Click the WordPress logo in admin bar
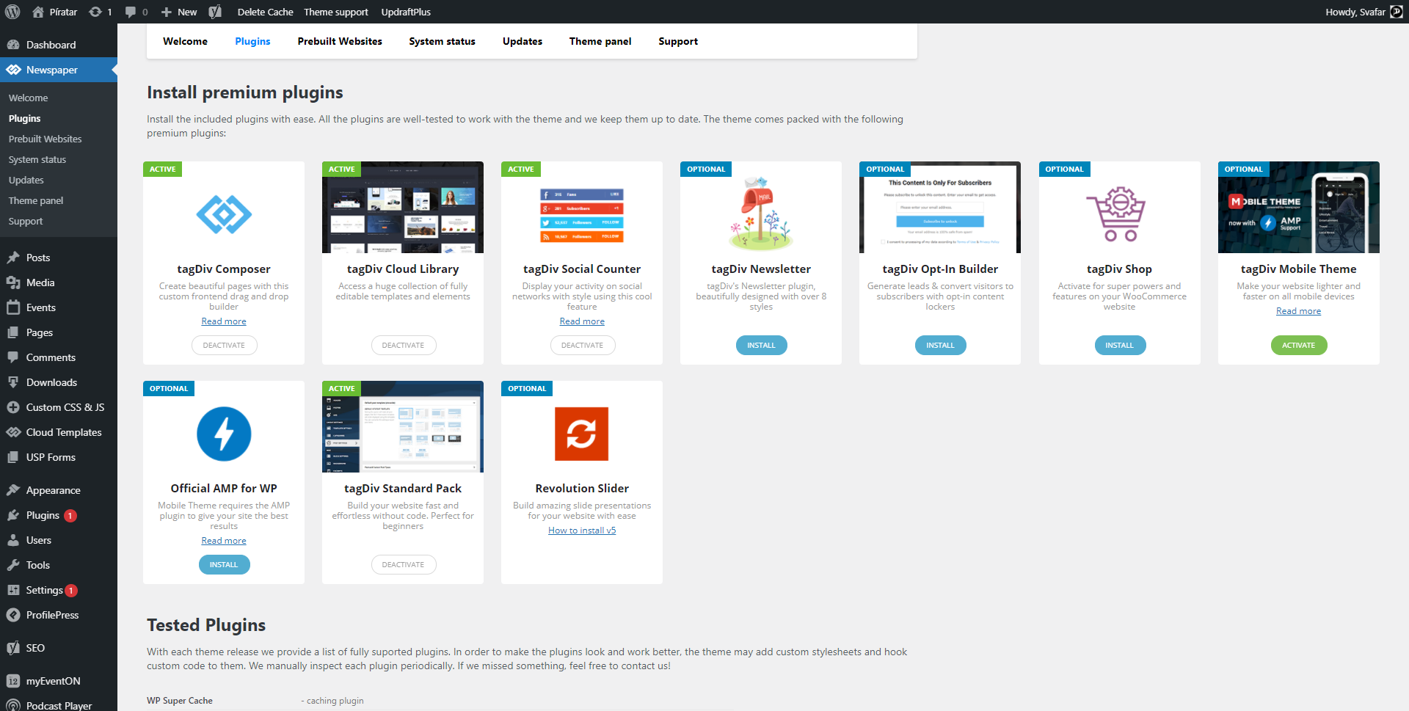 [x=12, y=12]
